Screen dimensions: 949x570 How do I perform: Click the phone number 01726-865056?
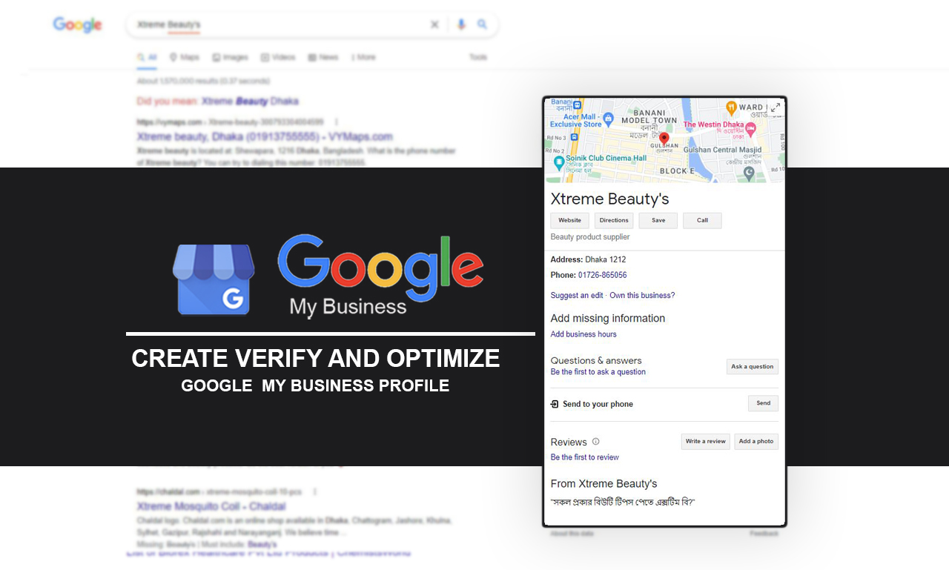[602, 275]
